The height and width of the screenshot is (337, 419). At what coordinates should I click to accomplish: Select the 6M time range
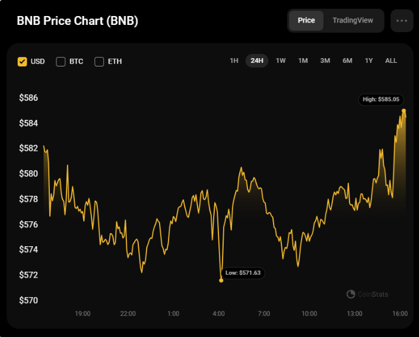347,61
